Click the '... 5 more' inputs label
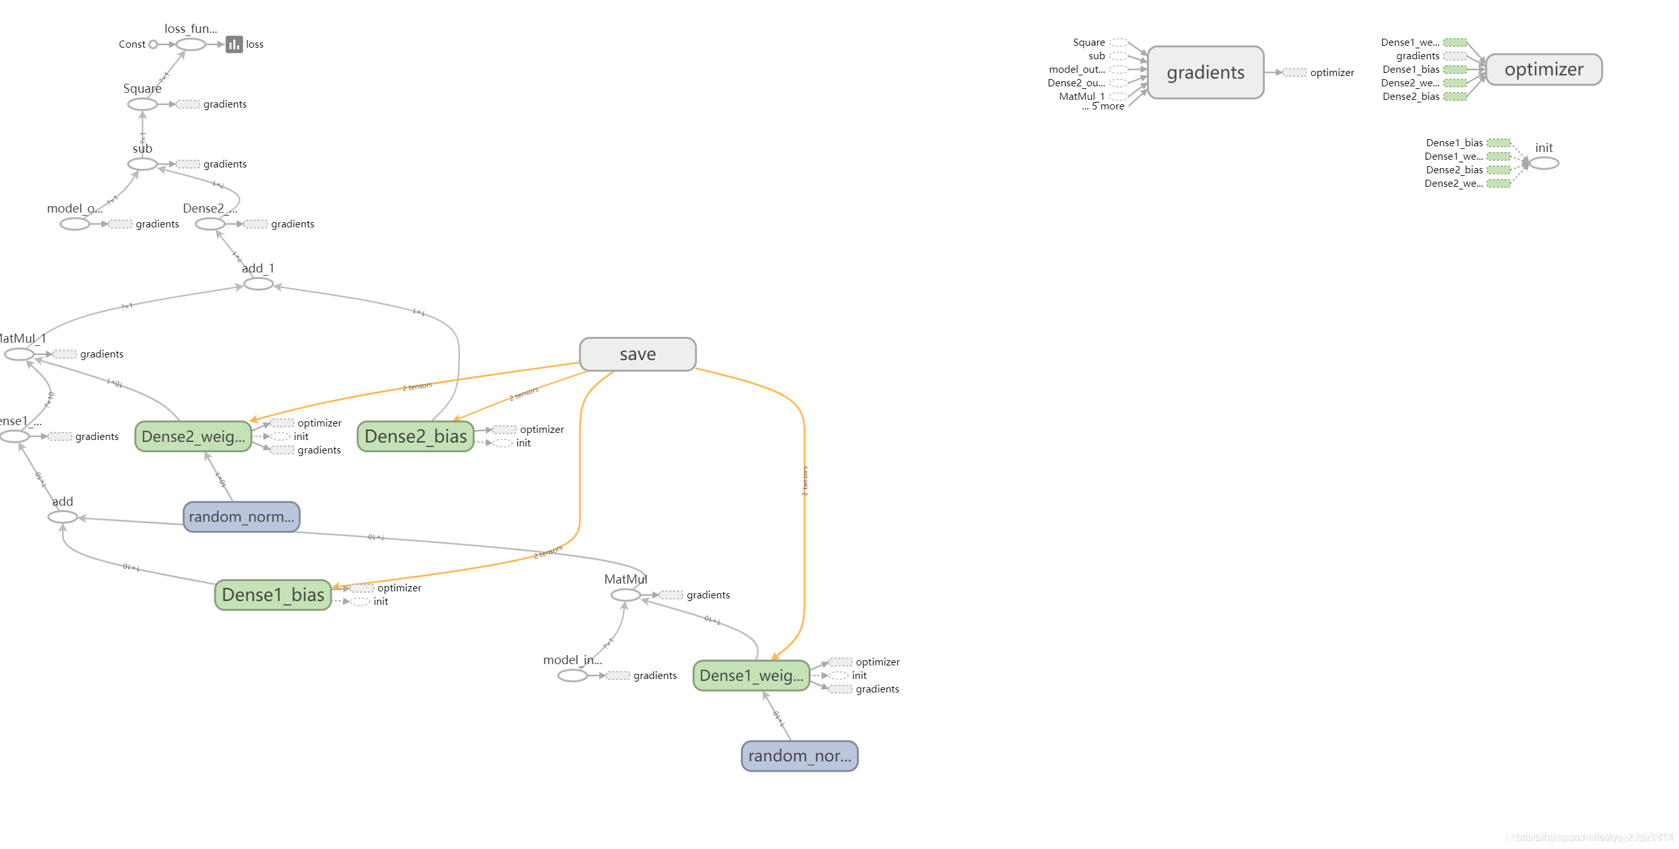 point(1104,106)
